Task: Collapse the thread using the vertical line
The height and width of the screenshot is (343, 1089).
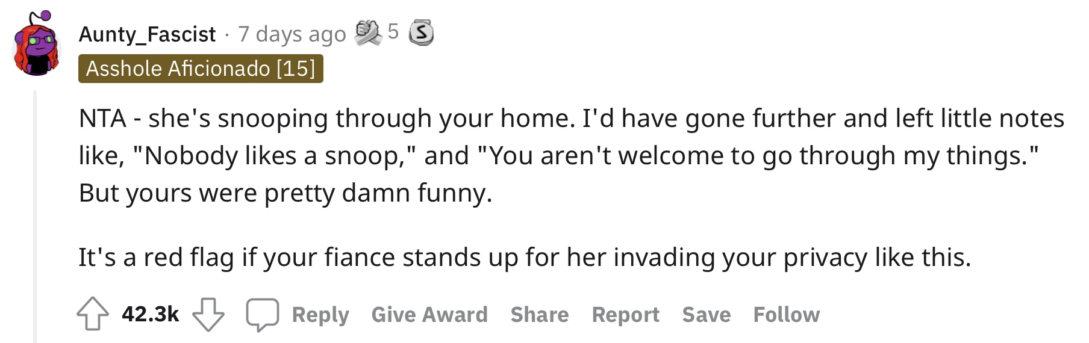Action: pyautogui.click(x=35, y=217)
